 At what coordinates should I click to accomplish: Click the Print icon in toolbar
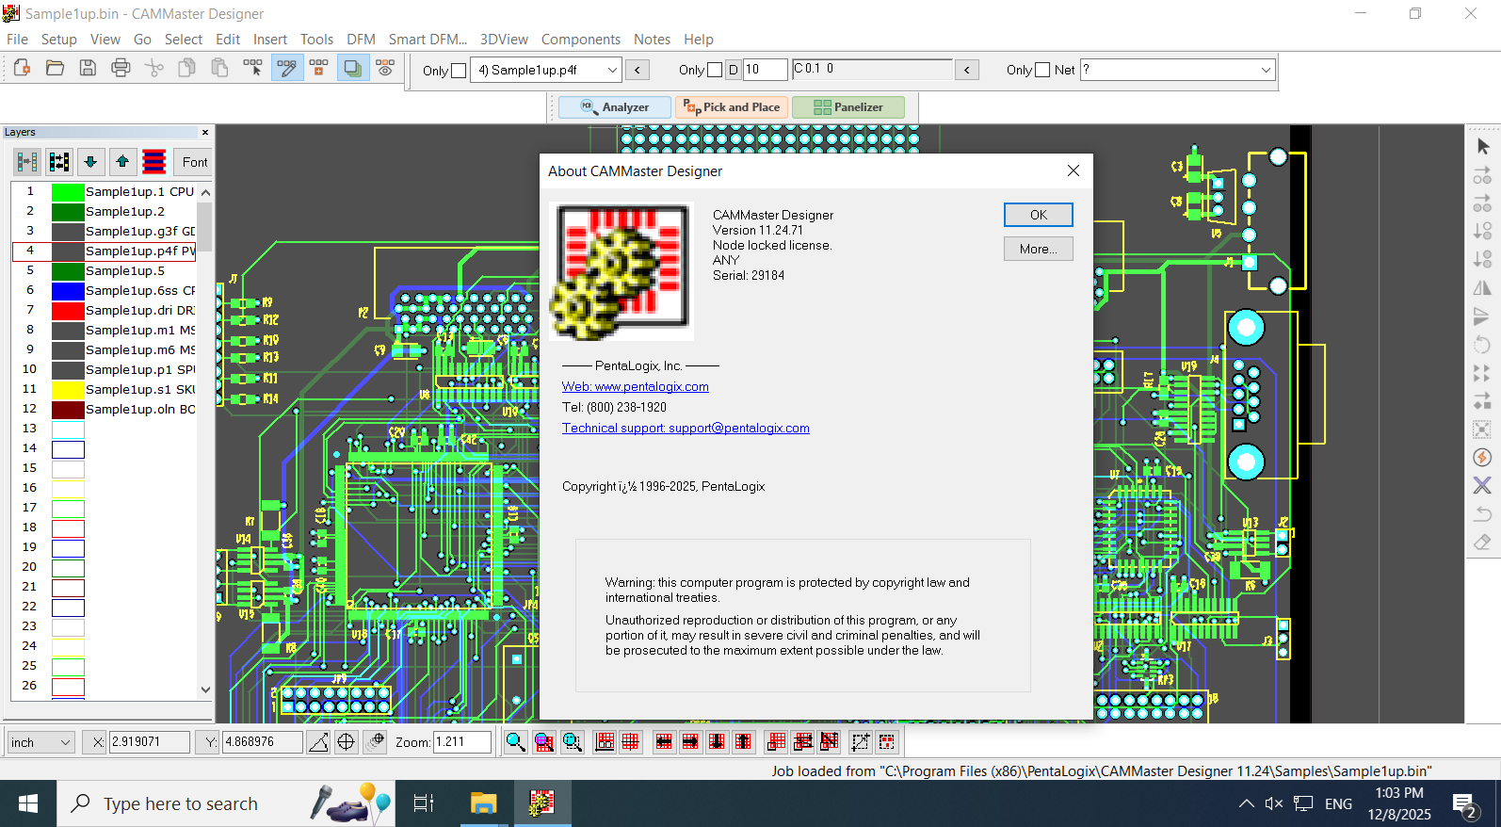pos(121,68)
